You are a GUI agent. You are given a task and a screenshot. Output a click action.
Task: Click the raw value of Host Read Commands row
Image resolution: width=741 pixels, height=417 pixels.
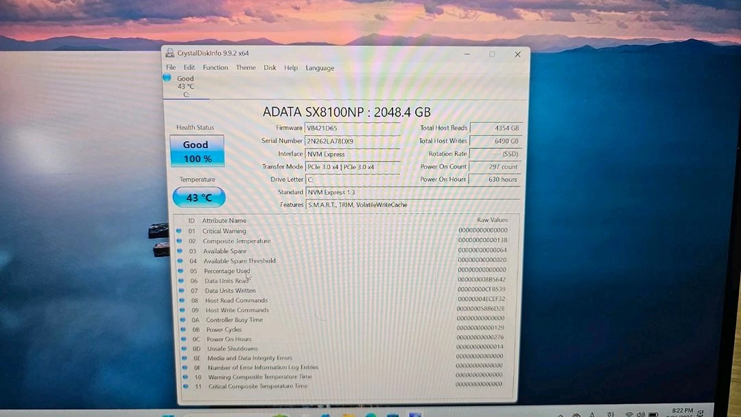481,299
